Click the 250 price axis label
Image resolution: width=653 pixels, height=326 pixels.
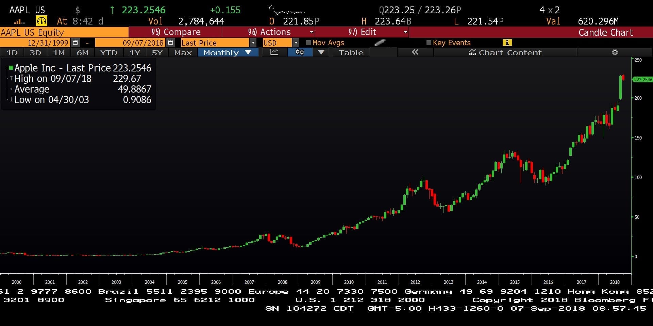click(x=638, y=60)
